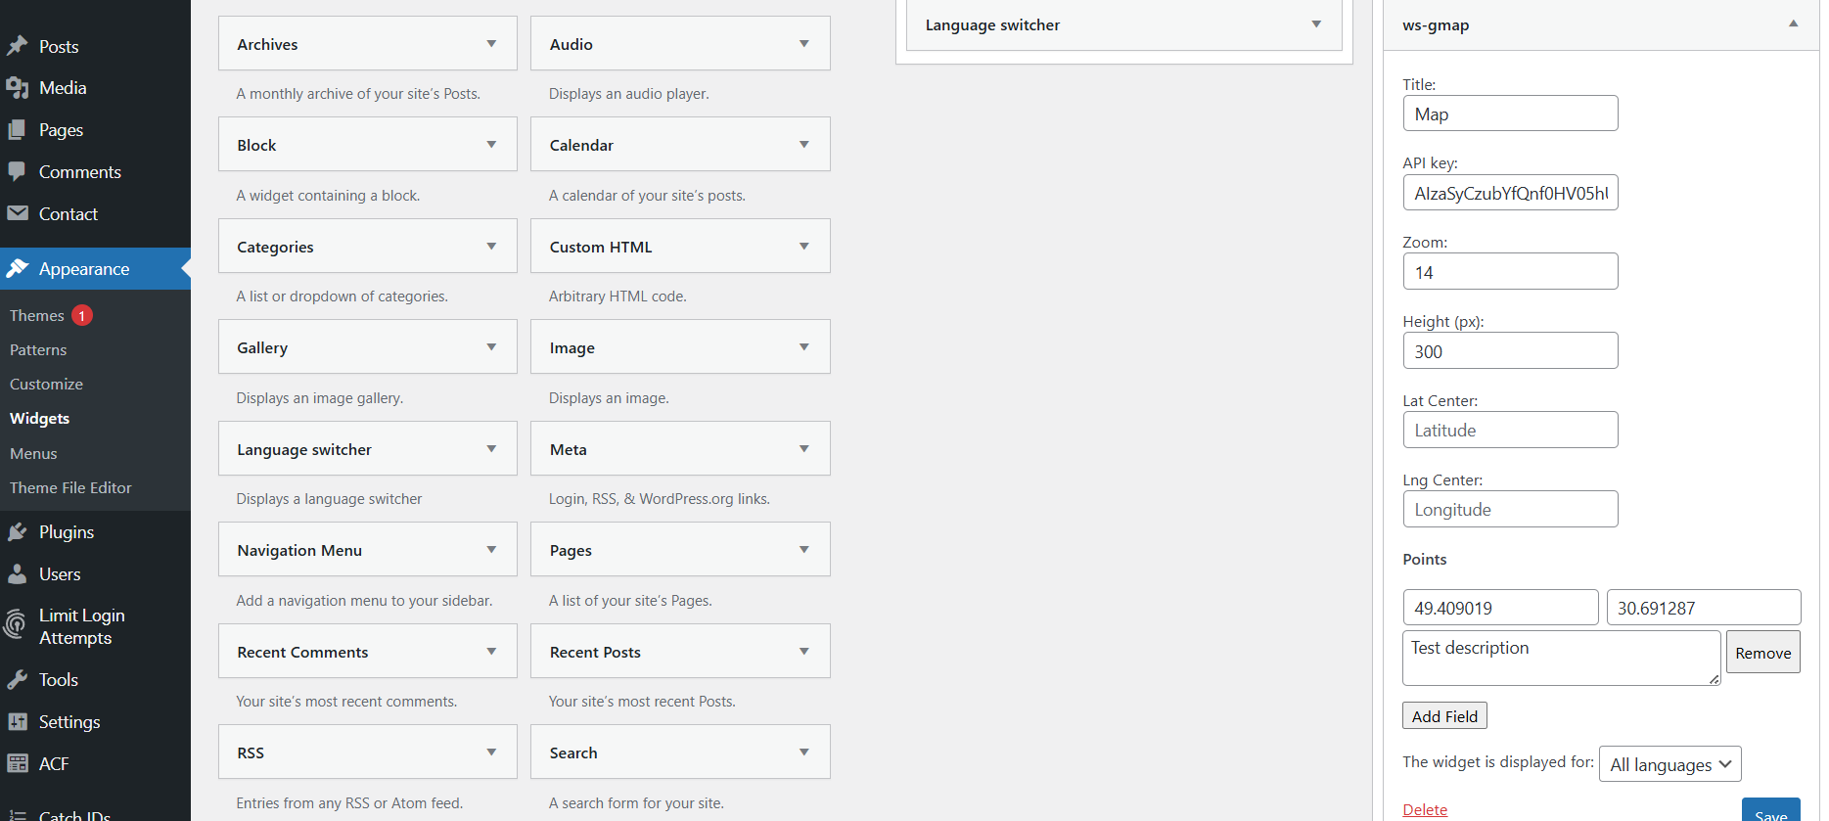Click the Comments speech bubble icon

click(x=18, y=172)
